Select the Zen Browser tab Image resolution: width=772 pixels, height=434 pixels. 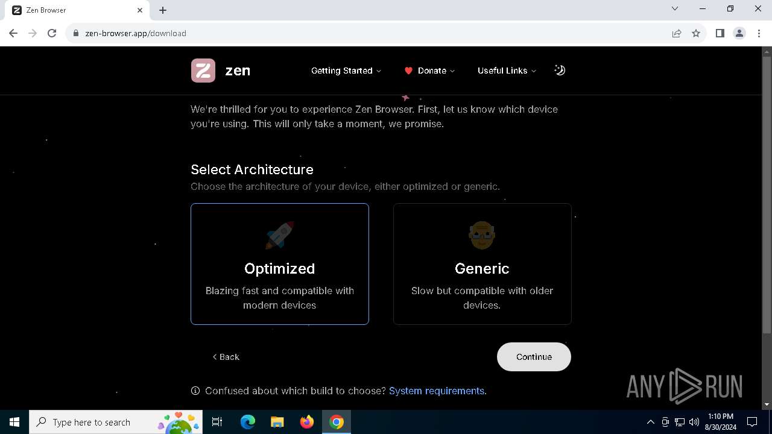point(78,10)
